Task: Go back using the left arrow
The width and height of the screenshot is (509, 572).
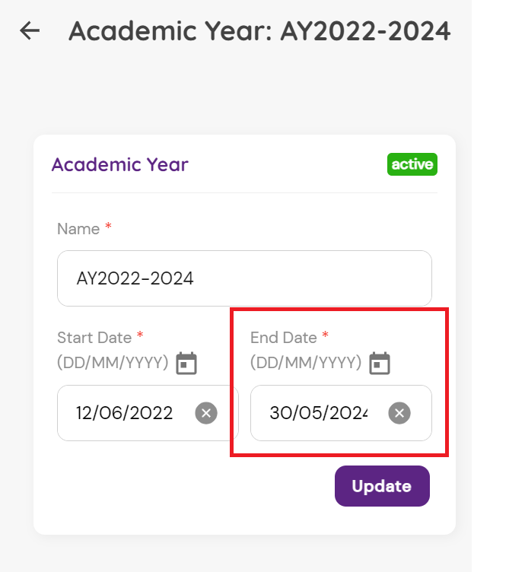Action: point(30,30)
